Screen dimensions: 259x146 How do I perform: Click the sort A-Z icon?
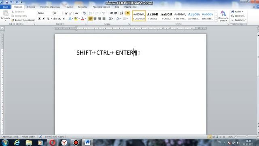pos(121,13)
